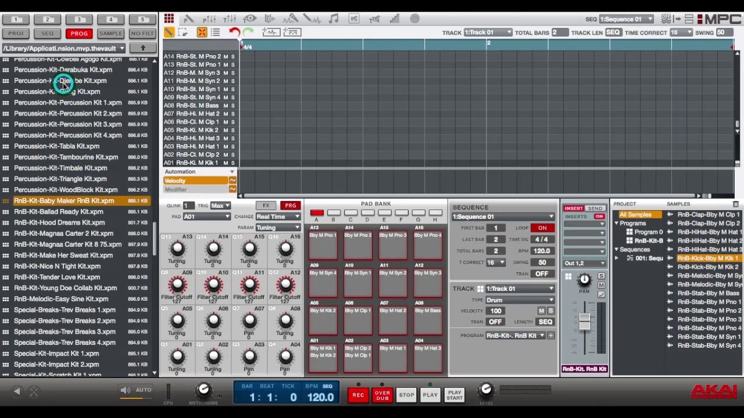Open the browser folder path dropdown
Screen dimensions: 744x418
[64, 48]
